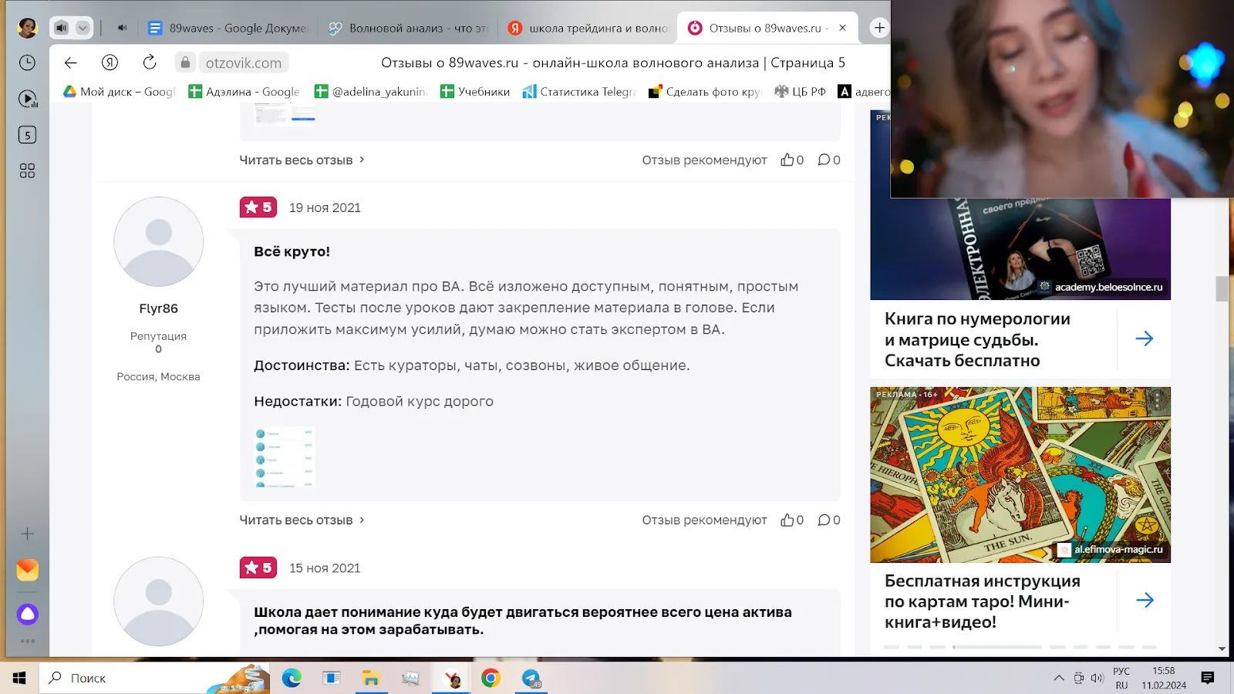Add a sidebar item with plus icon

click(x=27, y=534)
